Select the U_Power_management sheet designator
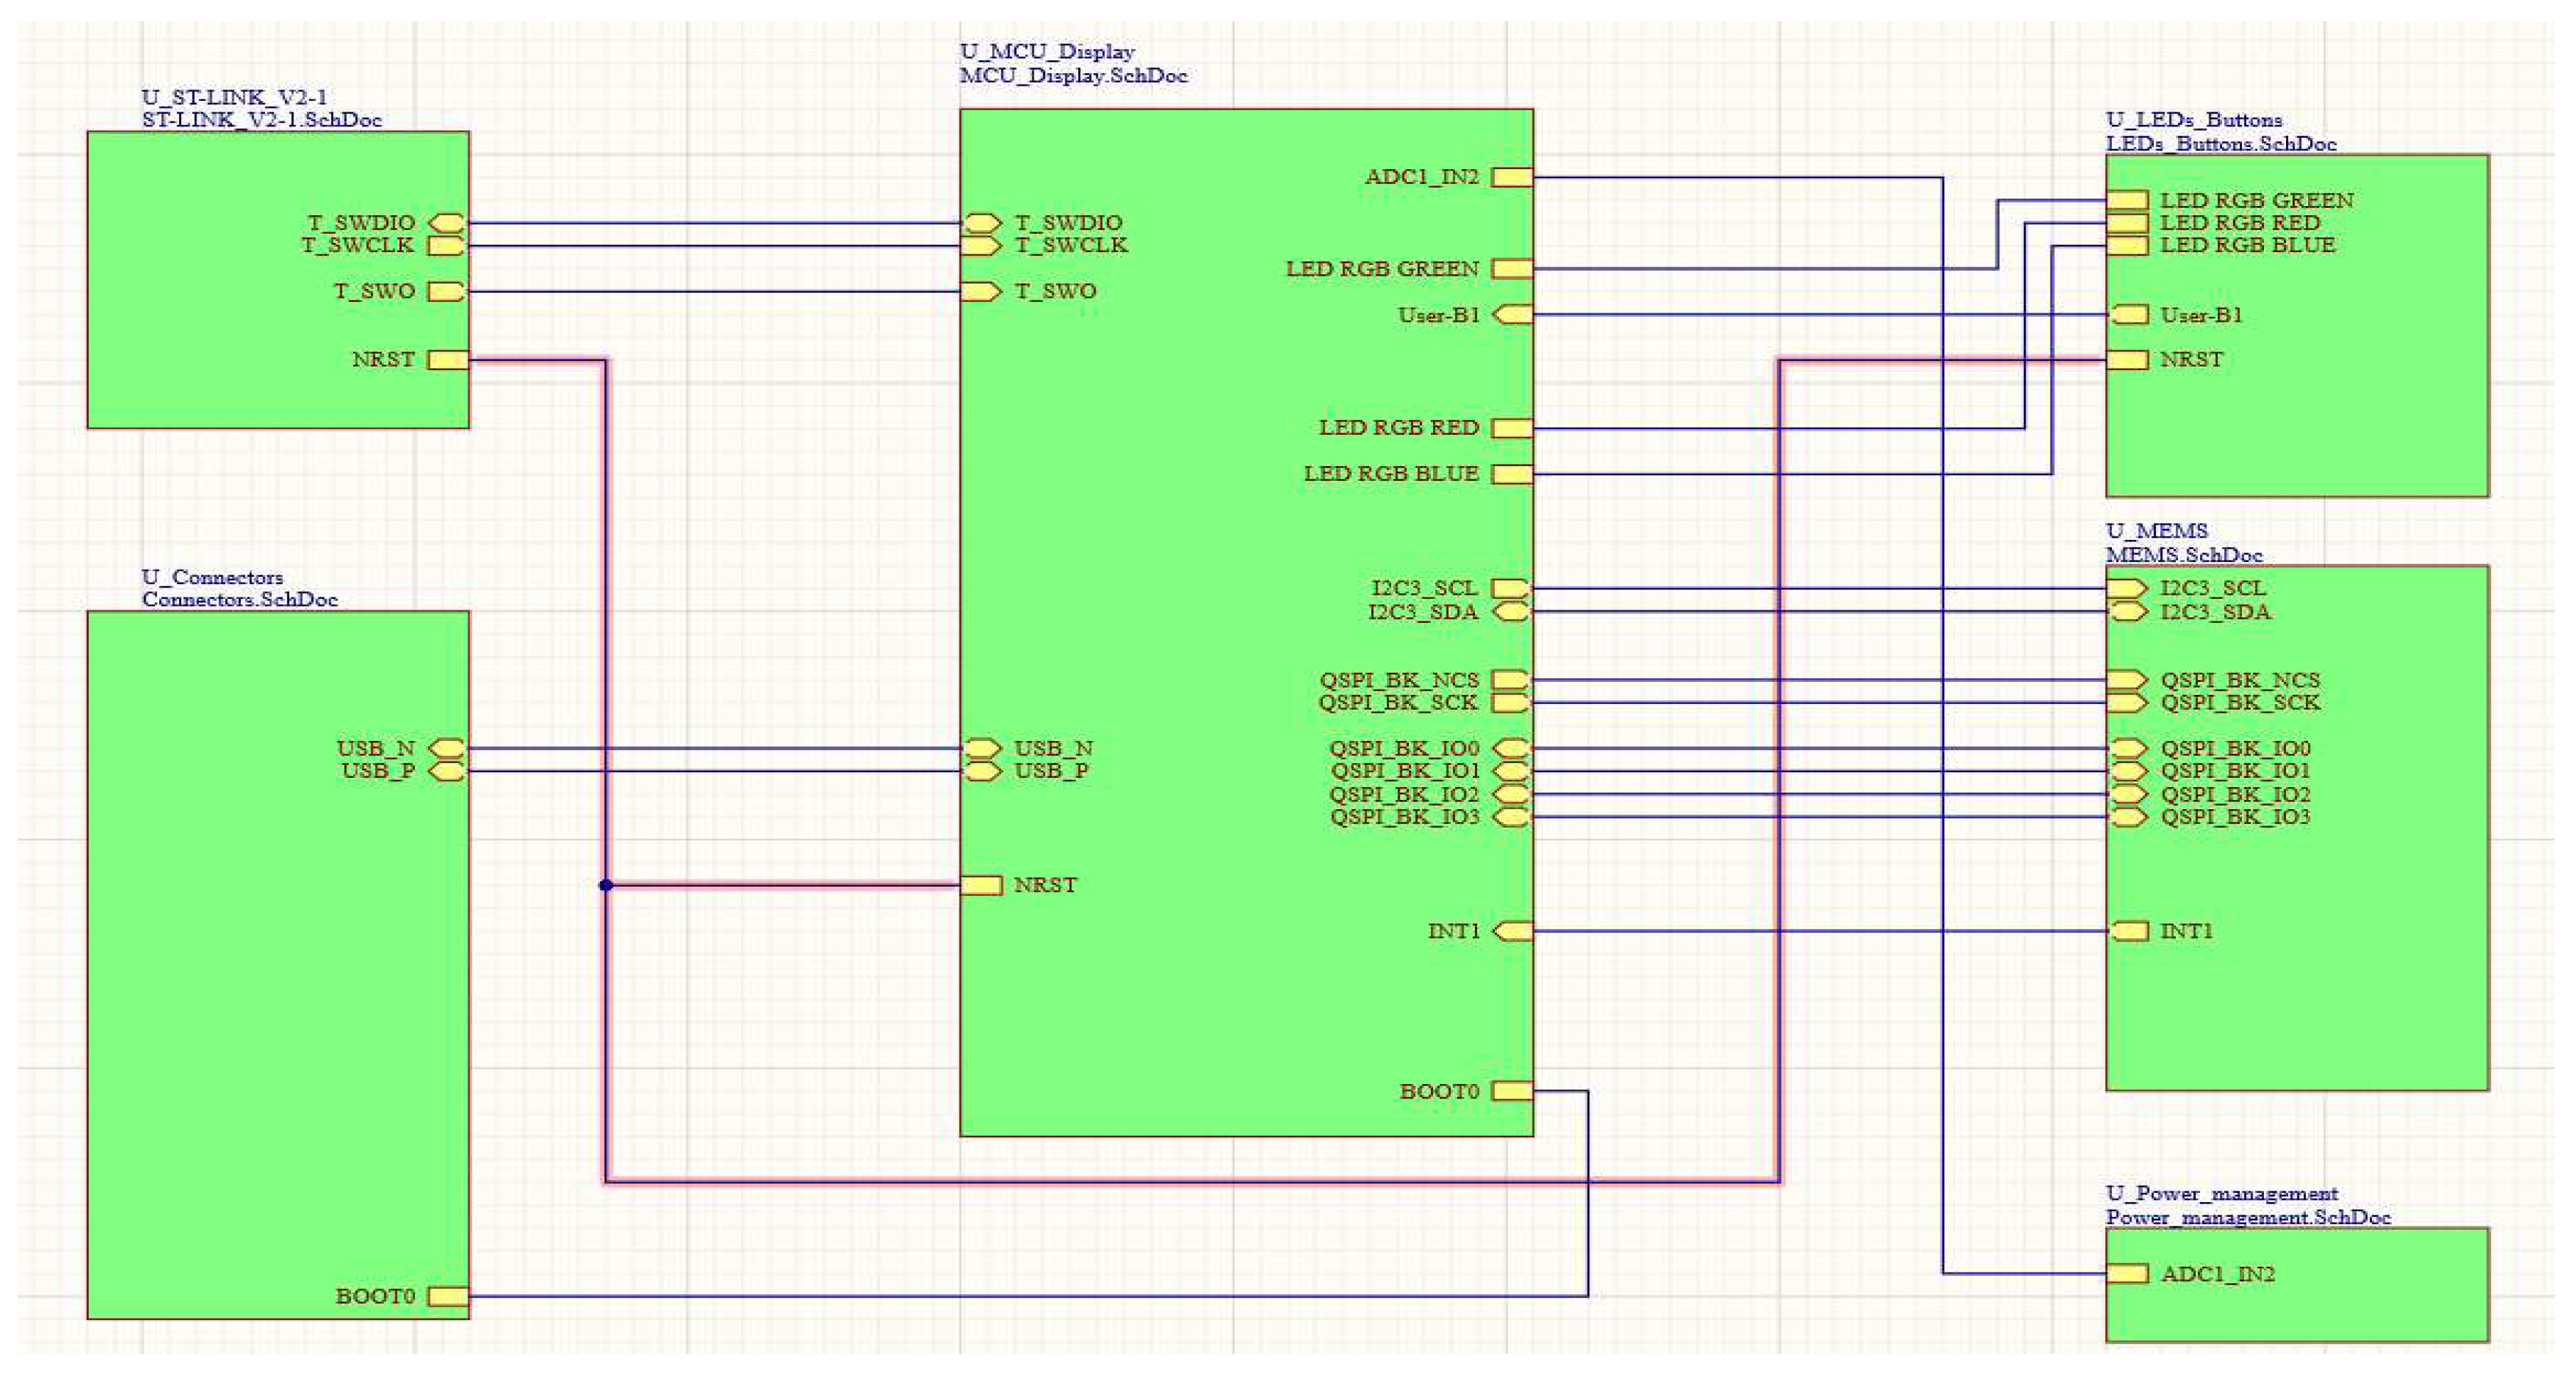2576x1386 pixels. [x=2221, y=1193]
